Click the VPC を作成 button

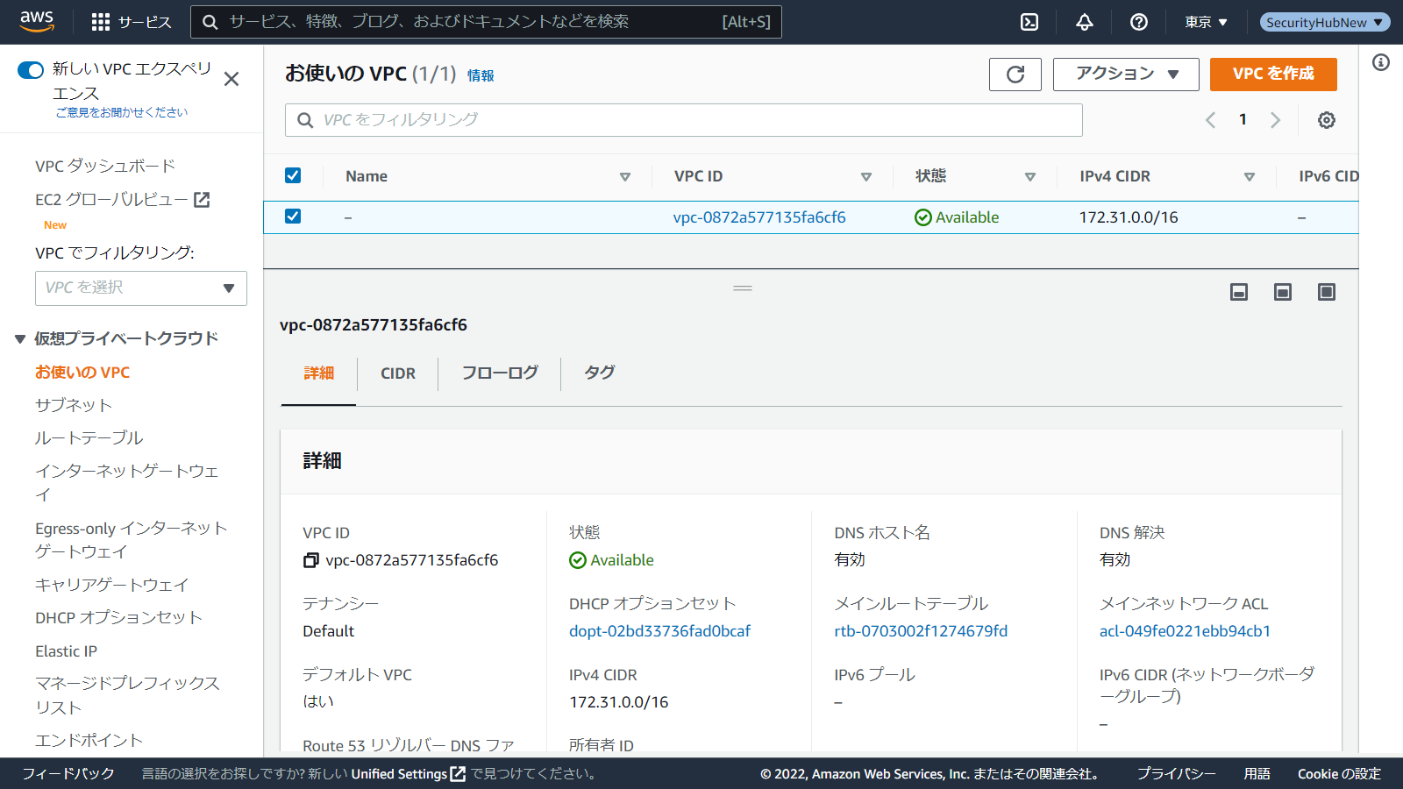(1273, 75)
